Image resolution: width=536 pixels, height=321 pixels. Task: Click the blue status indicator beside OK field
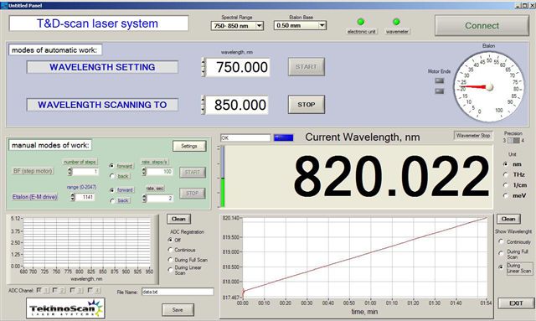pyautogui.click(x=283, y=137)
